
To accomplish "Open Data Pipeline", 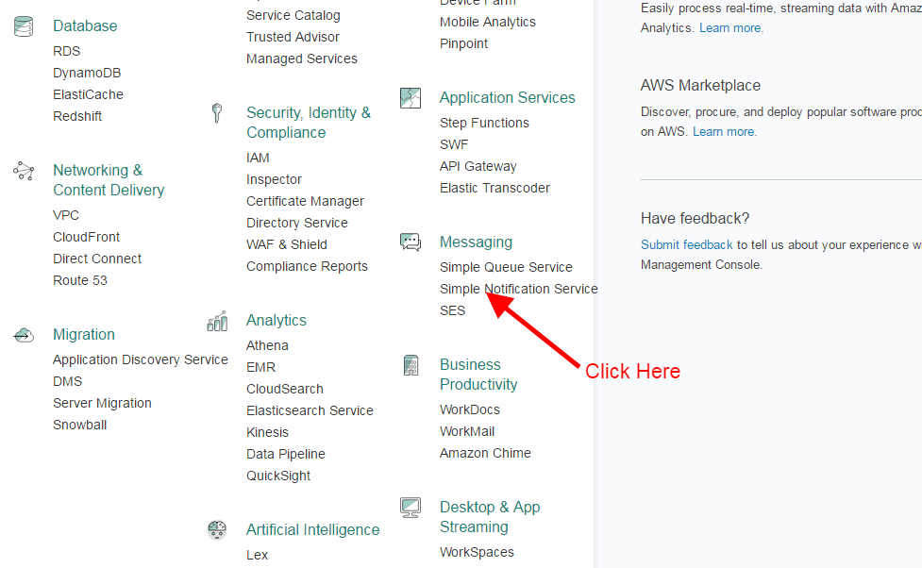I will (x=286, y=455).
